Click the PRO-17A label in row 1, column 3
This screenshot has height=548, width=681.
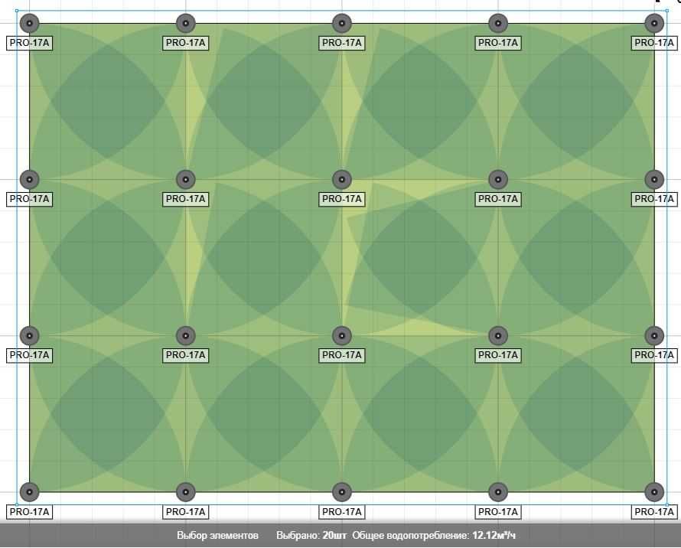tap(342, 43)
